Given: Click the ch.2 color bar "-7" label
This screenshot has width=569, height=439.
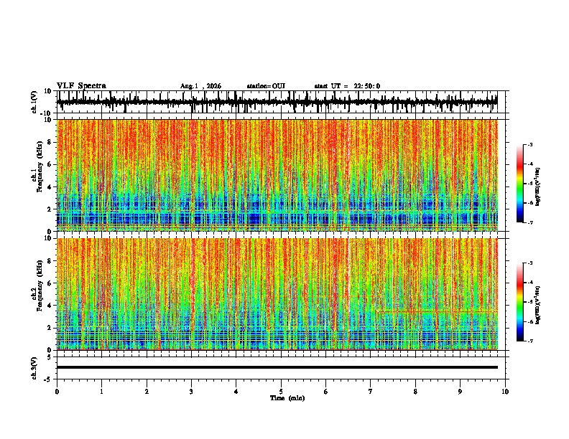Looking at the screenshot, I should (x=529, y=341).
